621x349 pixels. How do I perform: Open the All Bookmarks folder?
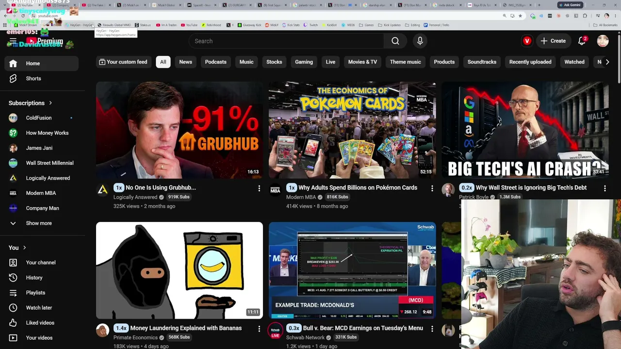tap(605, 25)
